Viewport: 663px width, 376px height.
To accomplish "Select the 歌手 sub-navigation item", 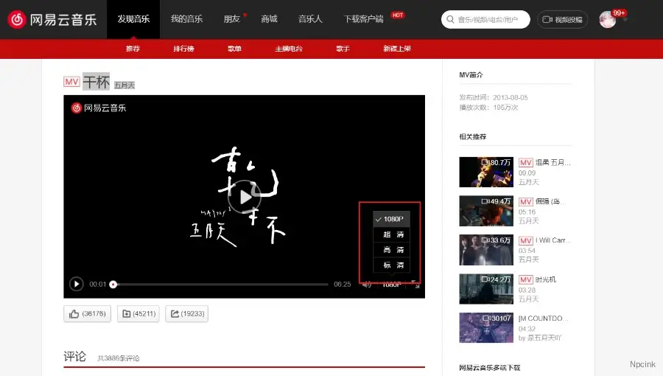I will tap(343, 49).
